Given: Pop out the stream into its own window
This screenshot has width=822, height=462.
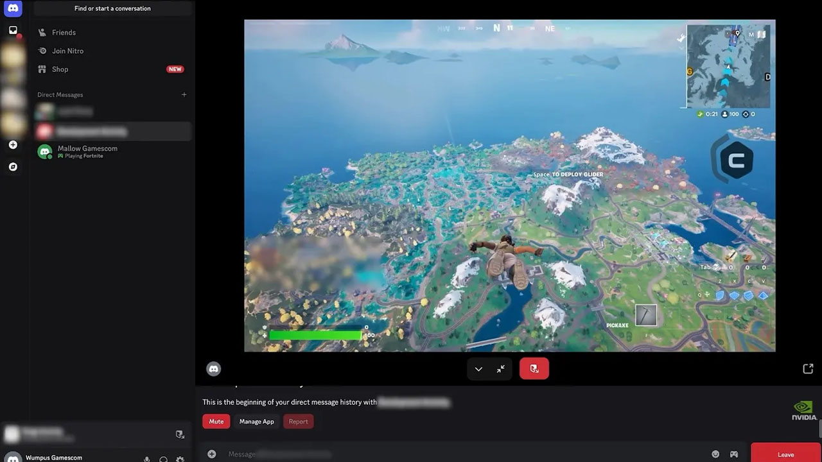Looking at the screenshot, I should coord(808,368).
